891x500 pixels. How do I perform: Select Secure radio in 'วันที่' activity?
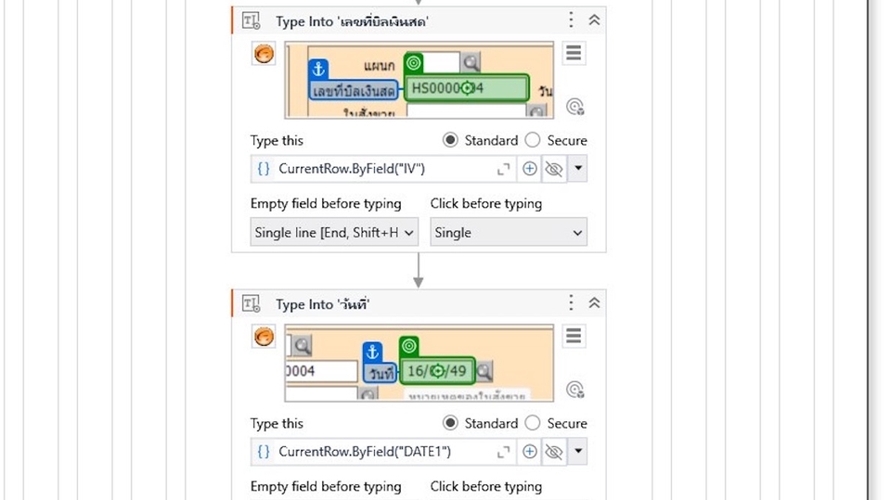coord(533,423)
